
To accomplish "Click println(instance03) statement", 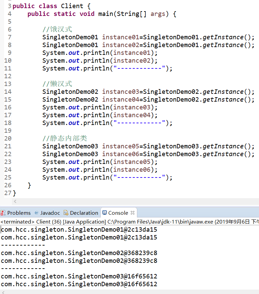I will (100, 107).
